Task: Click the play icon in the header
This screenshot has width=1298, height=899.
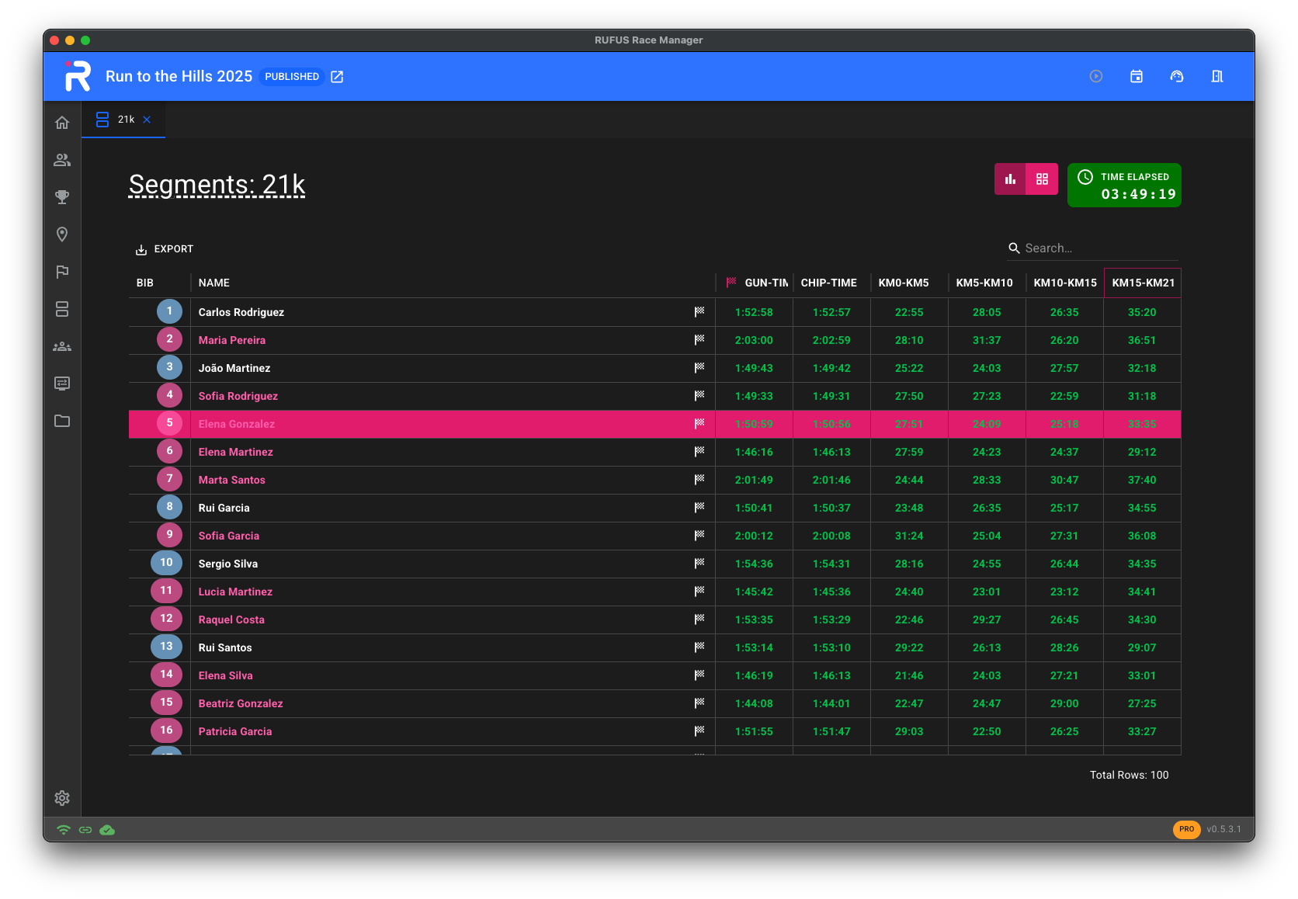Action: pyautogui.click(x=1095, y=76)
